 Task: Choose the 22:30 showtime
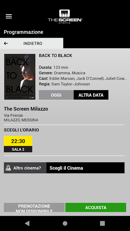point(18,141)
